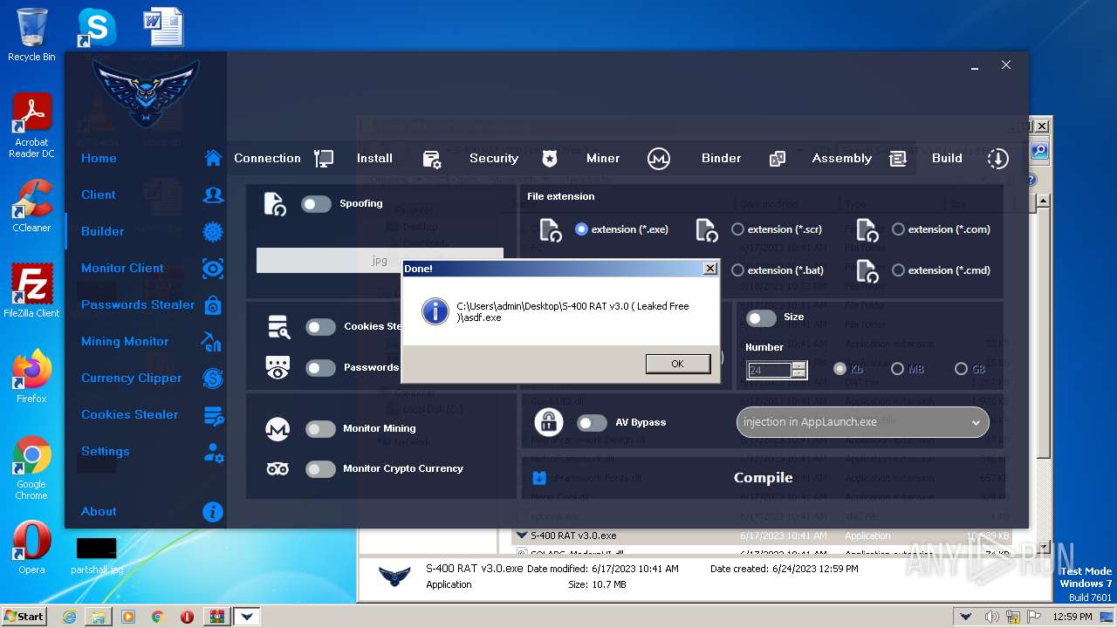Click the Security shield icon

click(x=549, y=159)
